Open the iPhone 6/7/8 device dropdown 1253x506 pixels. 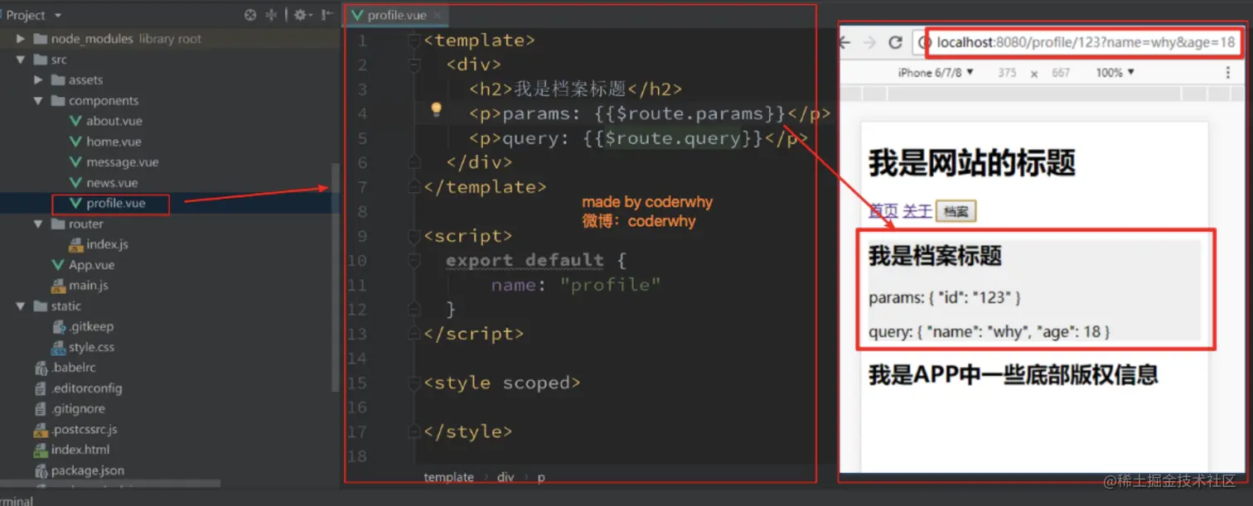pos(936,73)
